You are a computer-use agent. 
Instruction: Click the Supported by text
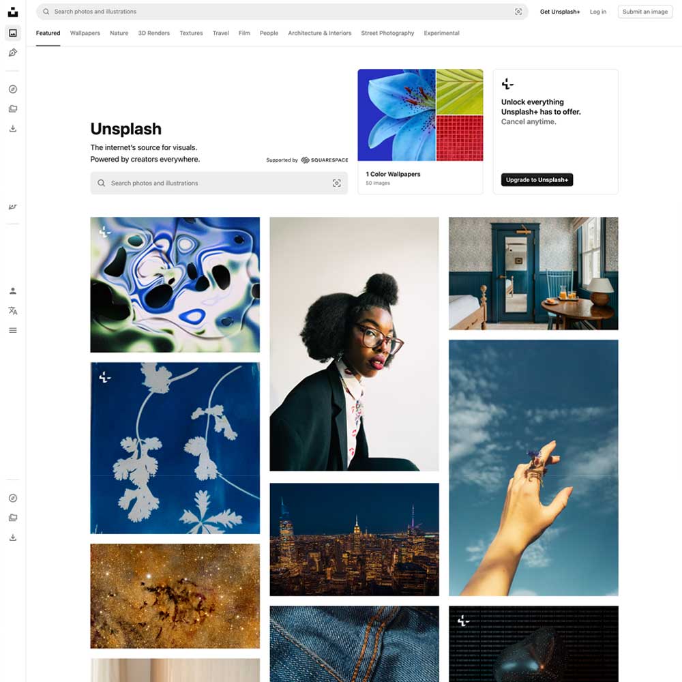[x=282, y=160]
